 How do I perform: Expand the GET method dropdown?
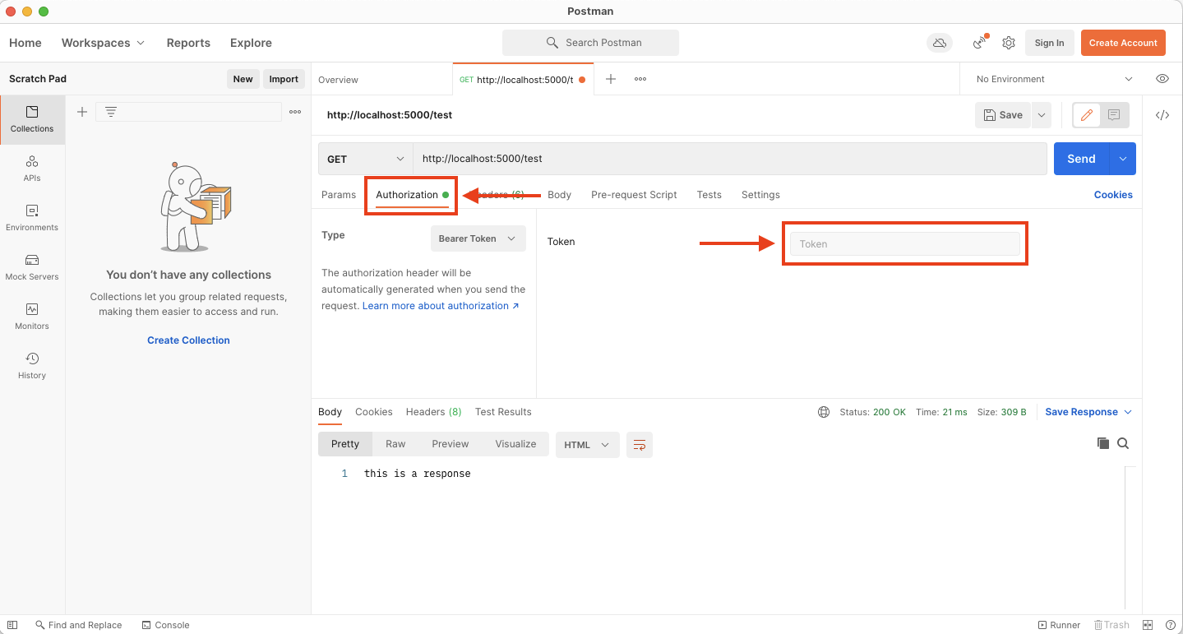coord(365,159)
